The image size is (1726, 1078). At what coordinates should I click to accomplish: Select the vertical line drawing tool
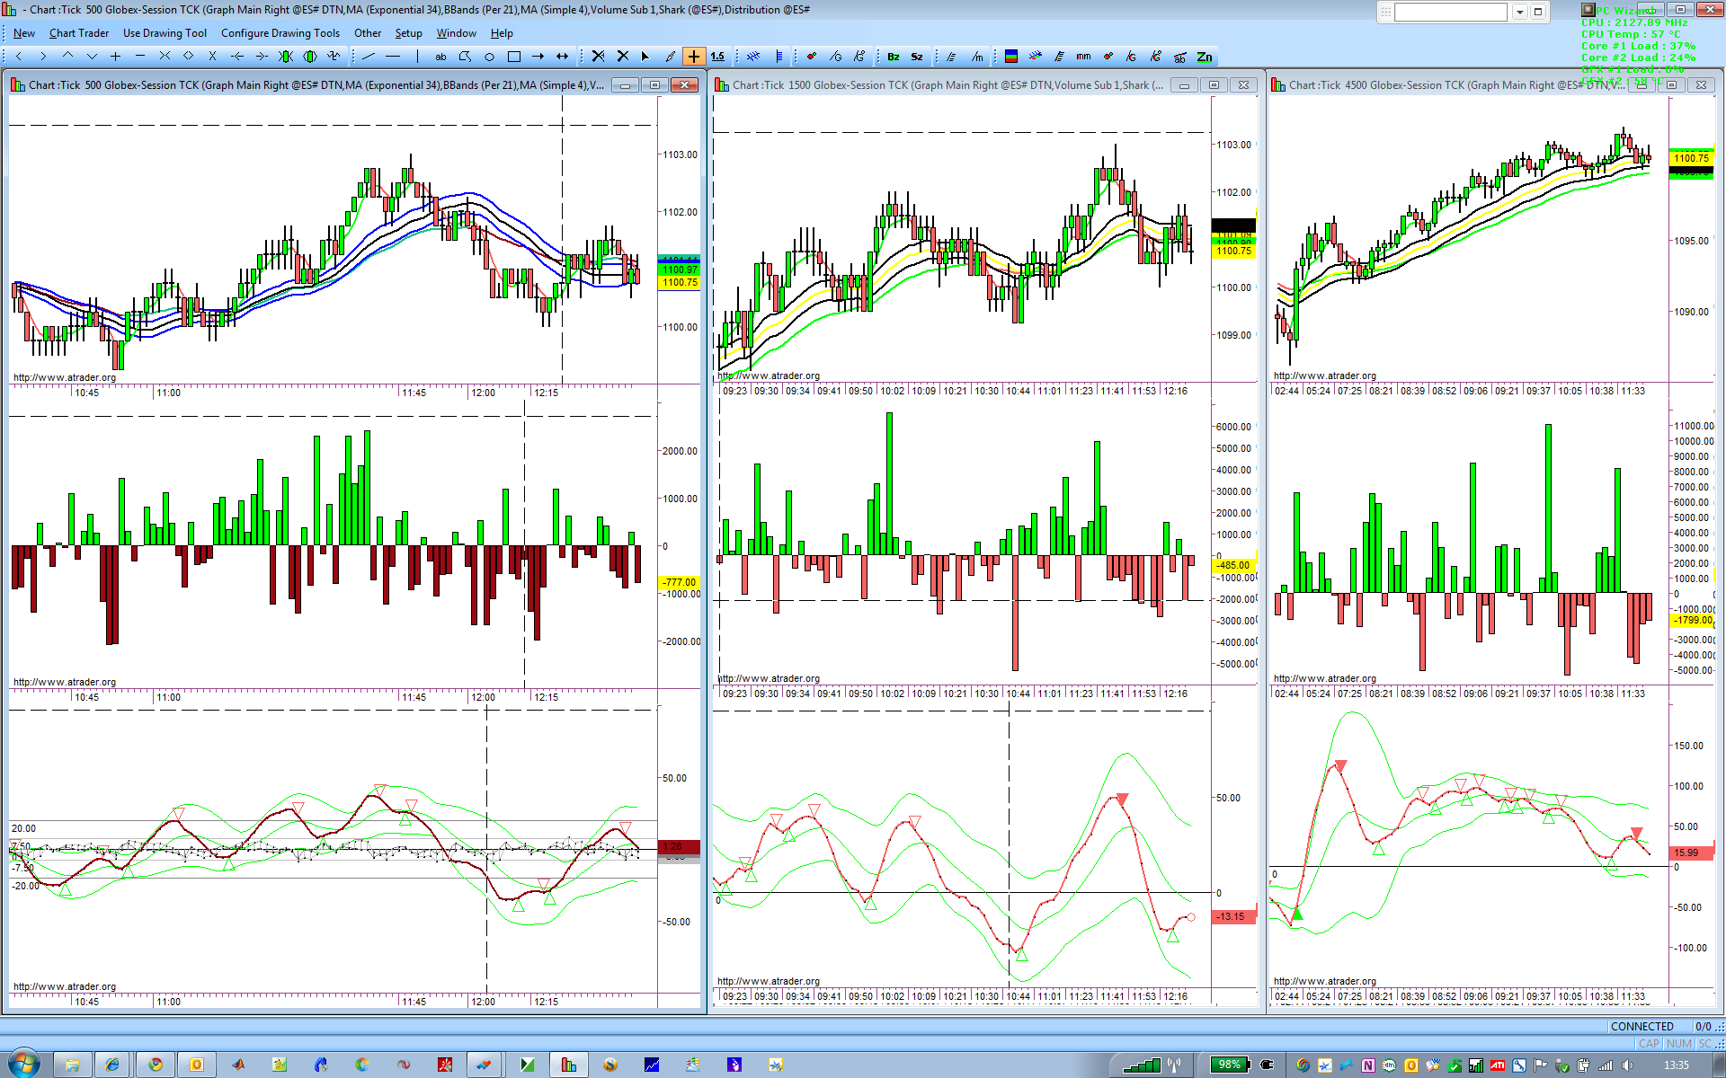click(417, 57)
